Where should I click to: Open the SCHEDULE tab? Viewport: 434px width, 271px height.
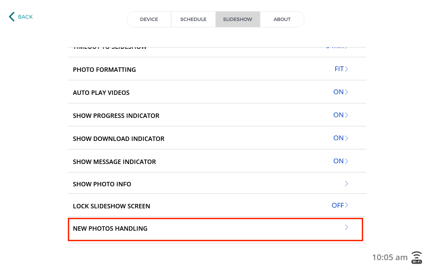point(193,19)
